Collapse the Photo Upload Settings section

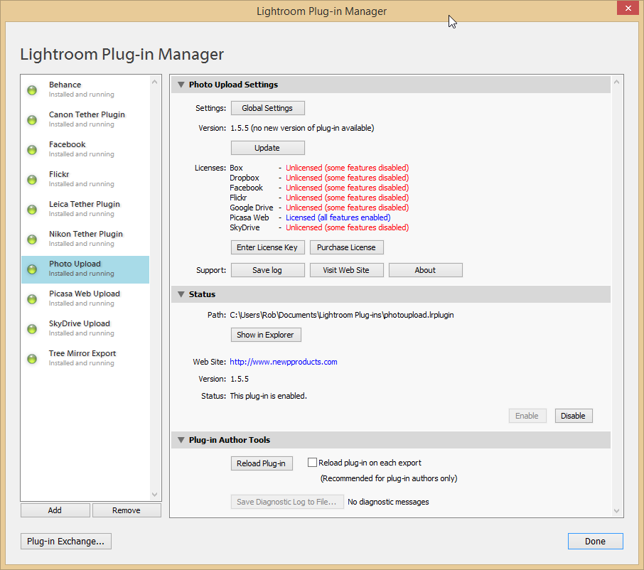coord(181,85)
